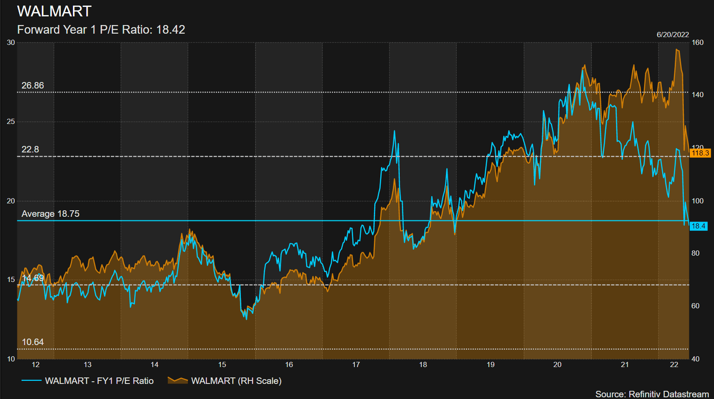This screenshot has height=399, width=714.
Task: Click year label 13 on the time axis
Action: (87, 365)
